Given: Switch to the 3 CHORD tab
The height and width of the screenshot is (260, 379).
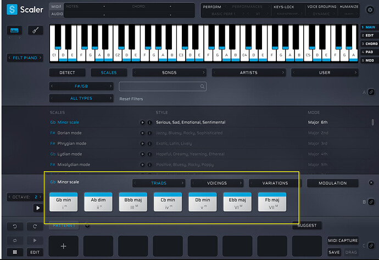Looking at the screenshot, I should (x=369, y=44).
